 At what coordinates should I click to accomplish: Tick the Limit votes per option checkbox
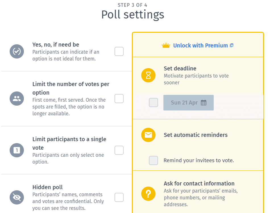(x=119, y=99)
